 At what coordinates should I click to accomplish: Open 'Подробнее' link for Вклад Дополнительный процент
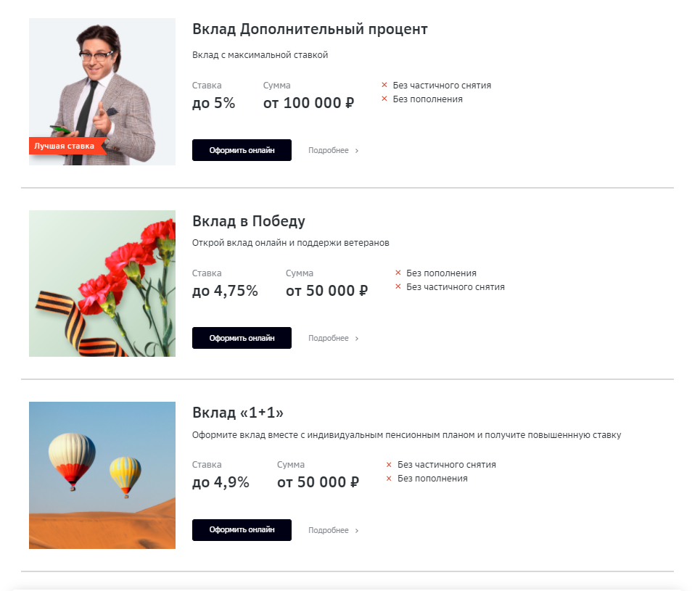329,151
